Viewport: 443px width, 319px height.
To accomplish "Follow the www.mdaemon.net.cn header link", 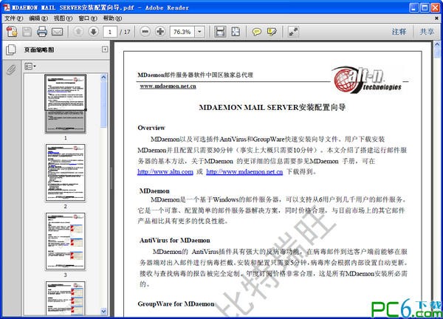I will (168, 86).
